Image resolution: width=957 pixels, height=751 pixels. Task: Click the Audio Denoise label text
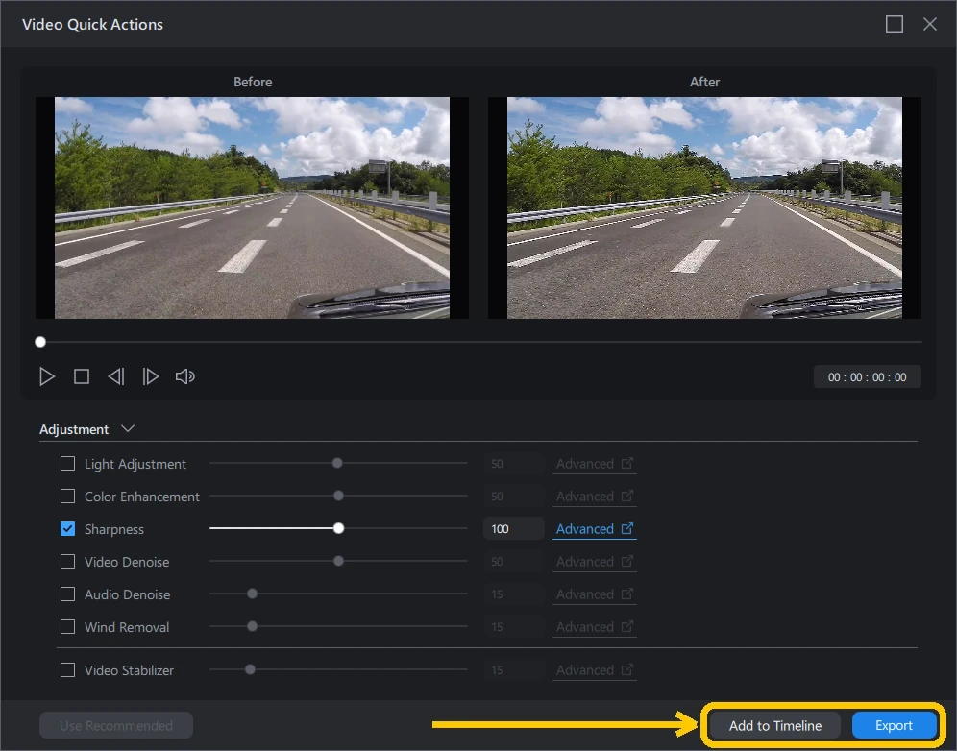(128, 594)
